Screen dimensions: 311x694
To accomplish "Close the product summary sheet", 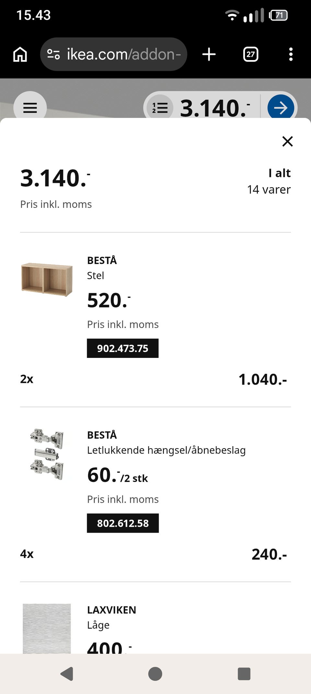I will (287, 141).
